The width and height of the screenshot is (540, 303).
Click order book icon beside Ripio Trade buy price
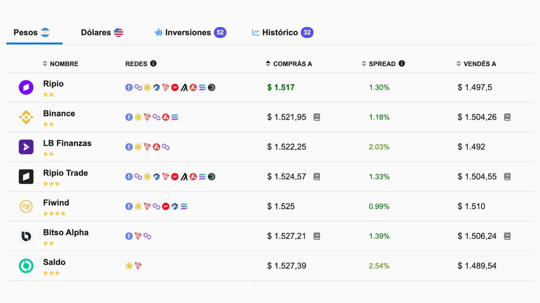[x=317, y=177]
